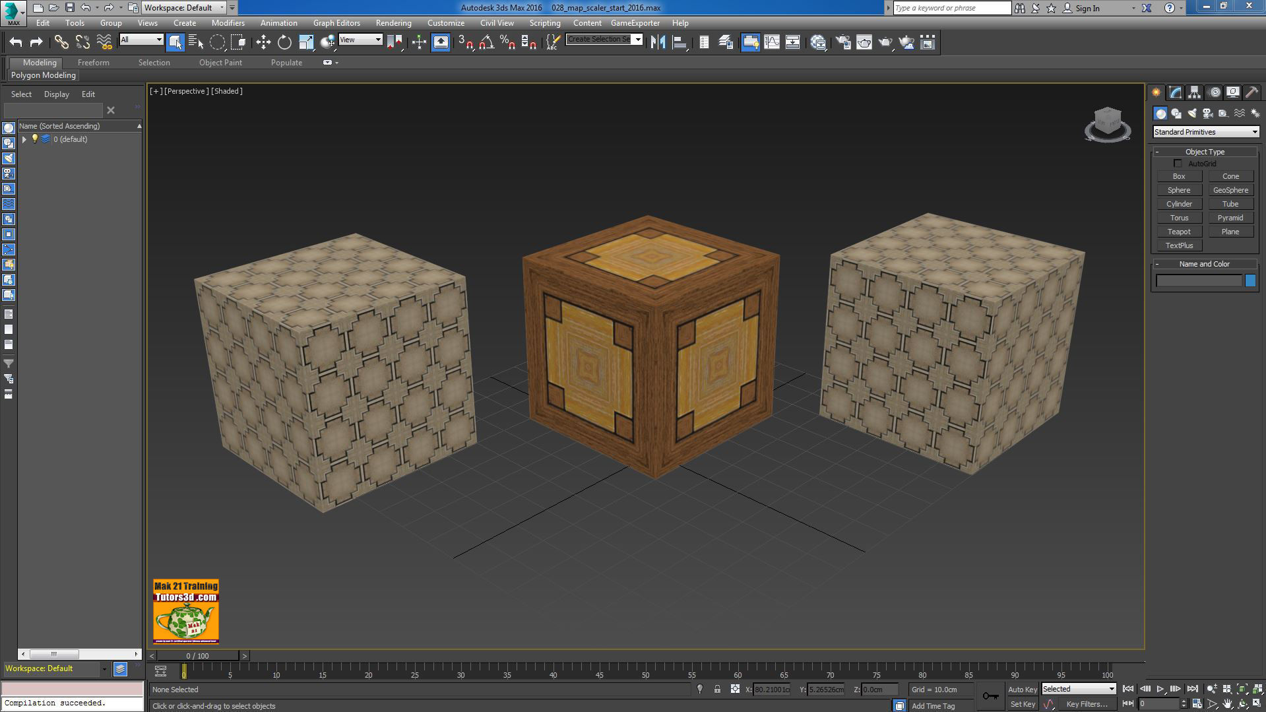Screen dimensions: 1266x712
Task: Open the Layer Explorer from main toolbar
Action: 726,42
